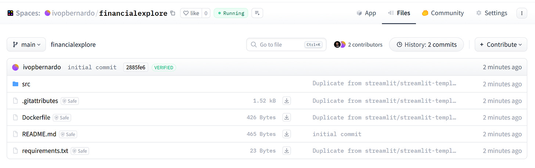The image size is (535, 168).
Task: Open the three-dot more options menu
Action: coord(522,13)
